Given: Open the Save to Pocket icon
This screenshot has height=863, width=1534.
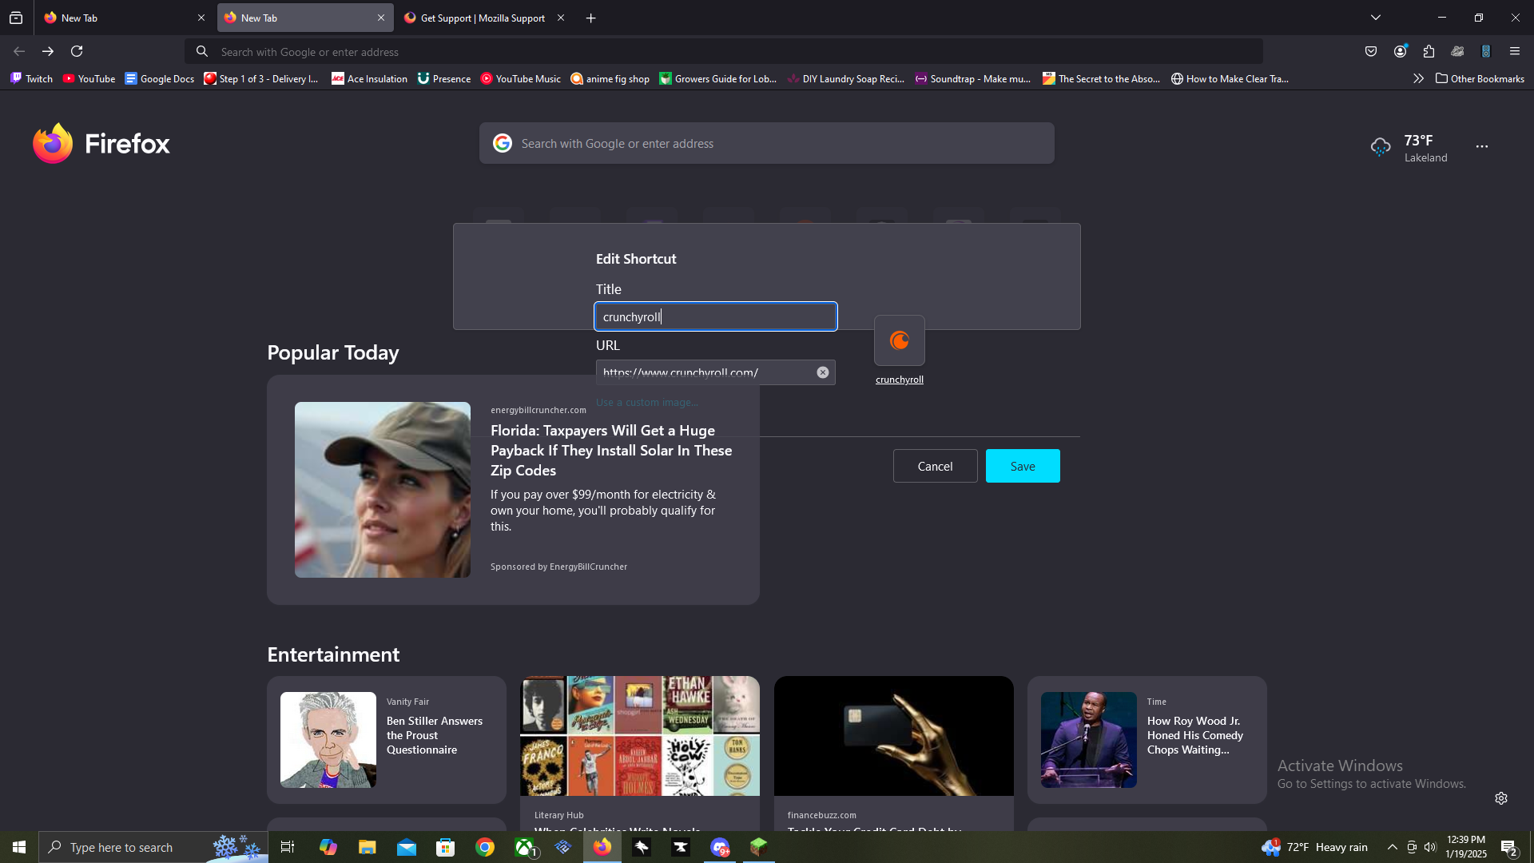Looking at the screenshot, I should point(1371,51).
